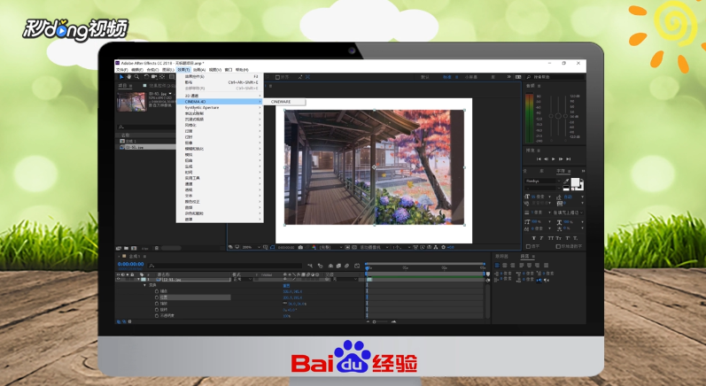Check the 印地语数字 checkbox in the Character panel
The width and height of the screenshot is (706, 386).
(x=558, y=246)
